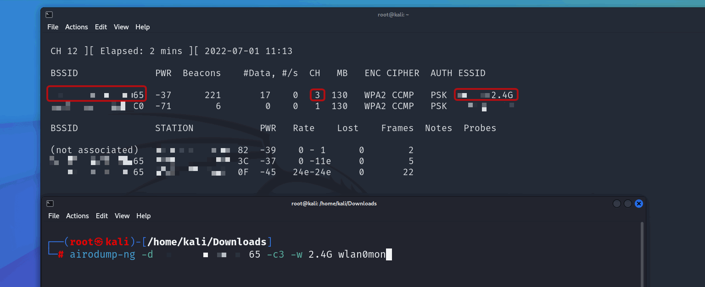Click the terminal icon in the top window titlebar
This screenshot has width=705, height=287.
pyautogui.click(x=50, y=14)
